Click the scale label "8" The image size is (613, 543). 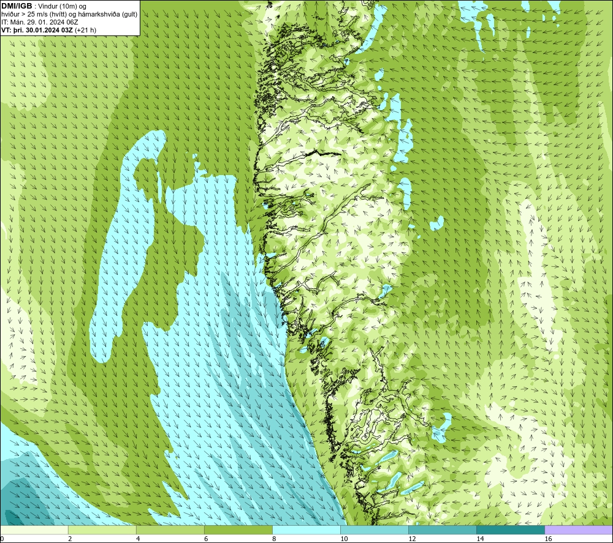point(274,539)
